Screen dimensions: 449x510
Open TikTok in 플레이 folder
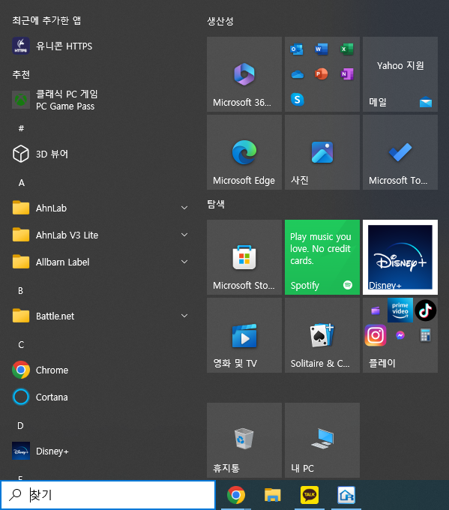[425, 310]
